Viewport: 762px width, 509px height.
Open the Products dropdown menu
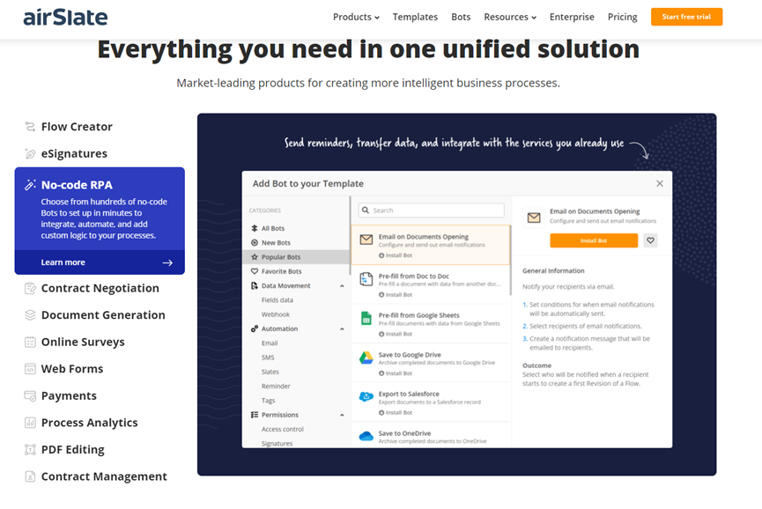tap(356, 17)
